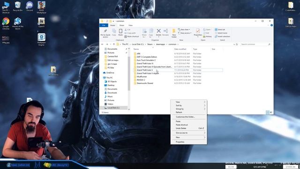Click Select none in the ribbon
Viewport: 300px width, 169px height.
pos(221,33)
